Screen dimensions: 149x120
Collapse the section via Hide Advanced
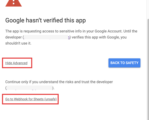coord(16,63)
